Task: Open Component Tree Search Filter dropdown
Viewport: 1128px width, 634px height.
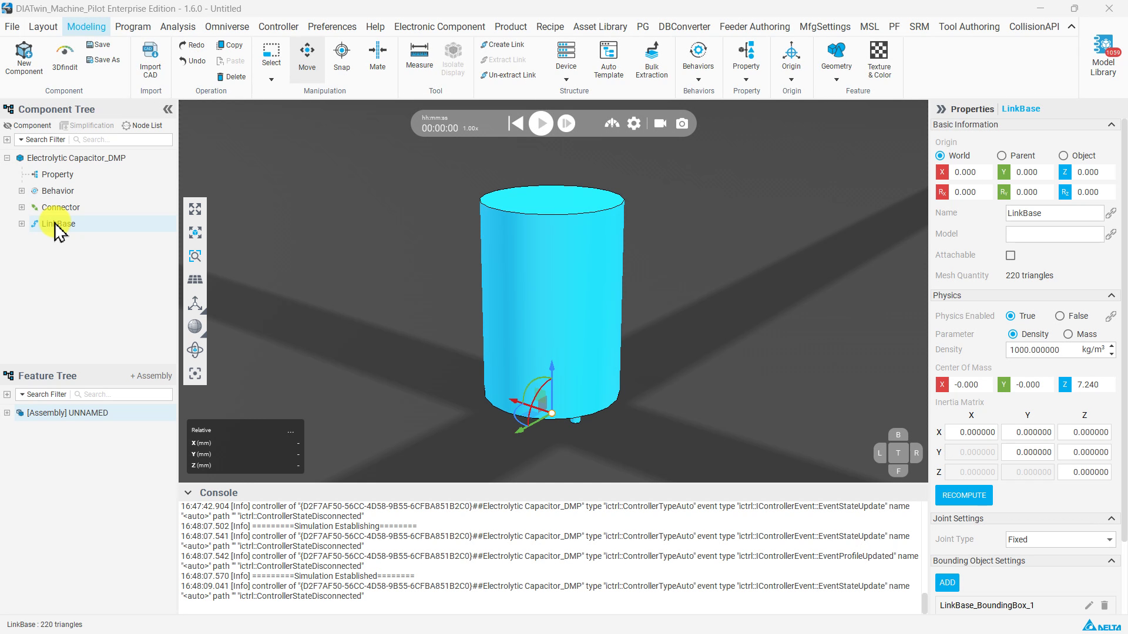Action: point(42,140)
